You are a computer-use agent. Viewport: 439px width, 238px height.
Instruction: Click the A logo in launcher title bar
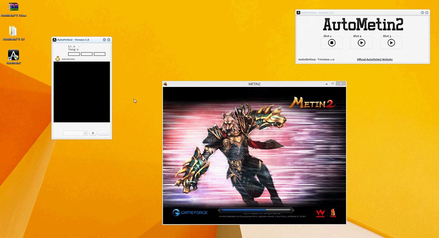[x=298, y=13]
